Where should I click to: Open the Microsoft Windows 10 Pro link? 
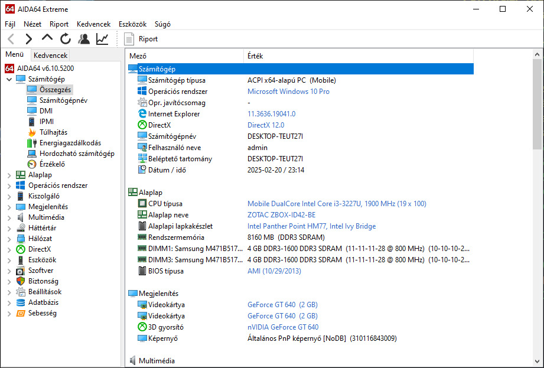[x=288, y=92]
